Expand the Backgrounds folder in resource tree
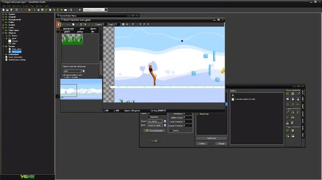The height and width of the screenshot is (180, 322). click(3, 19)
